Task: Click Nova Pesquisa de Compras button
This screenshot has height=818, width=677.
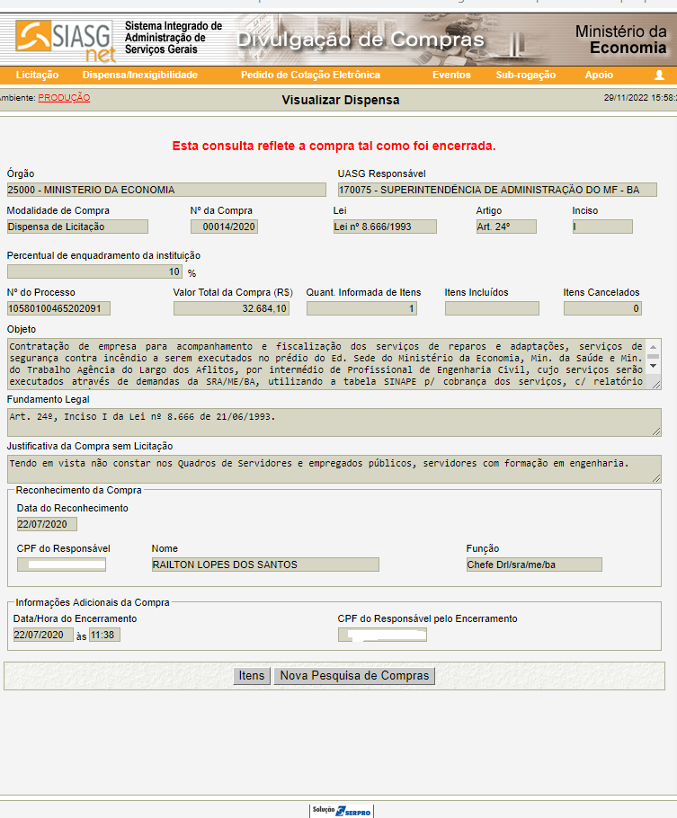Action: 354,676
